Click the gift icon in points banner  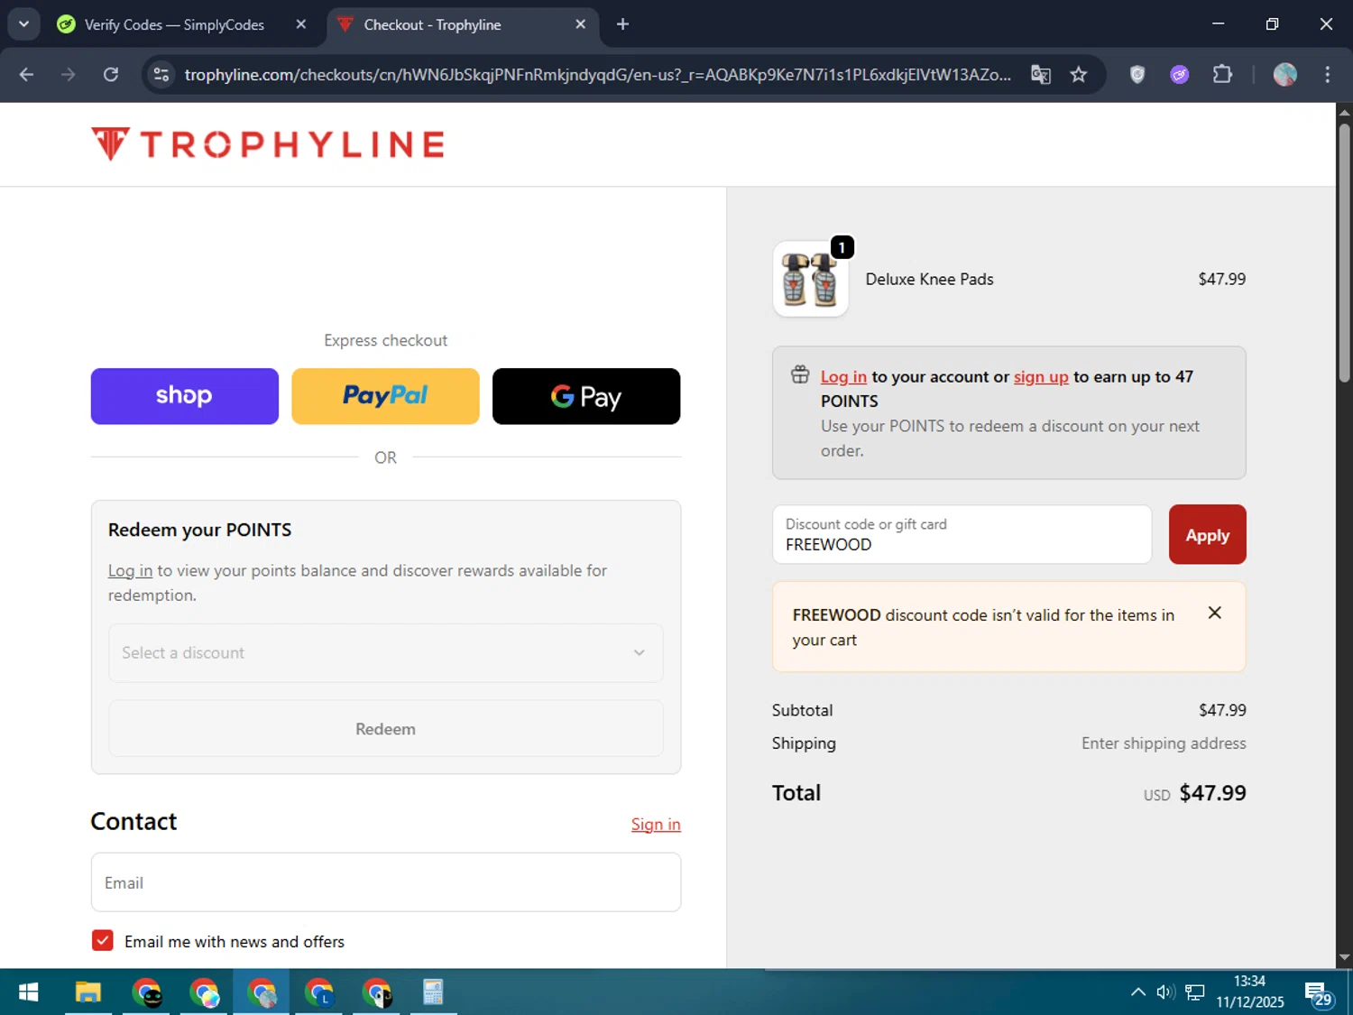[800, 375]
